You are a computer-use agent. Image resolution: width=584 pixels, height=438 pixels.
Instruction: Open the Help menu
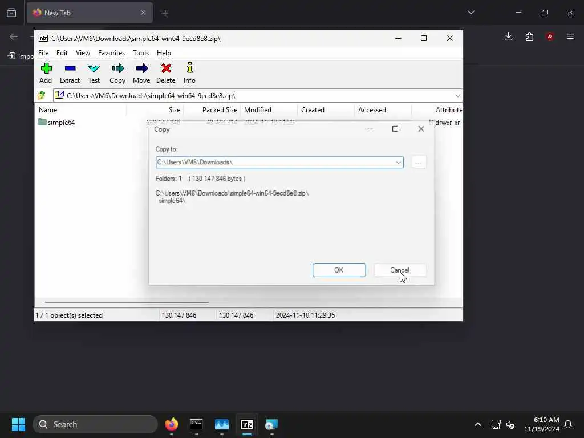[164, 53]
